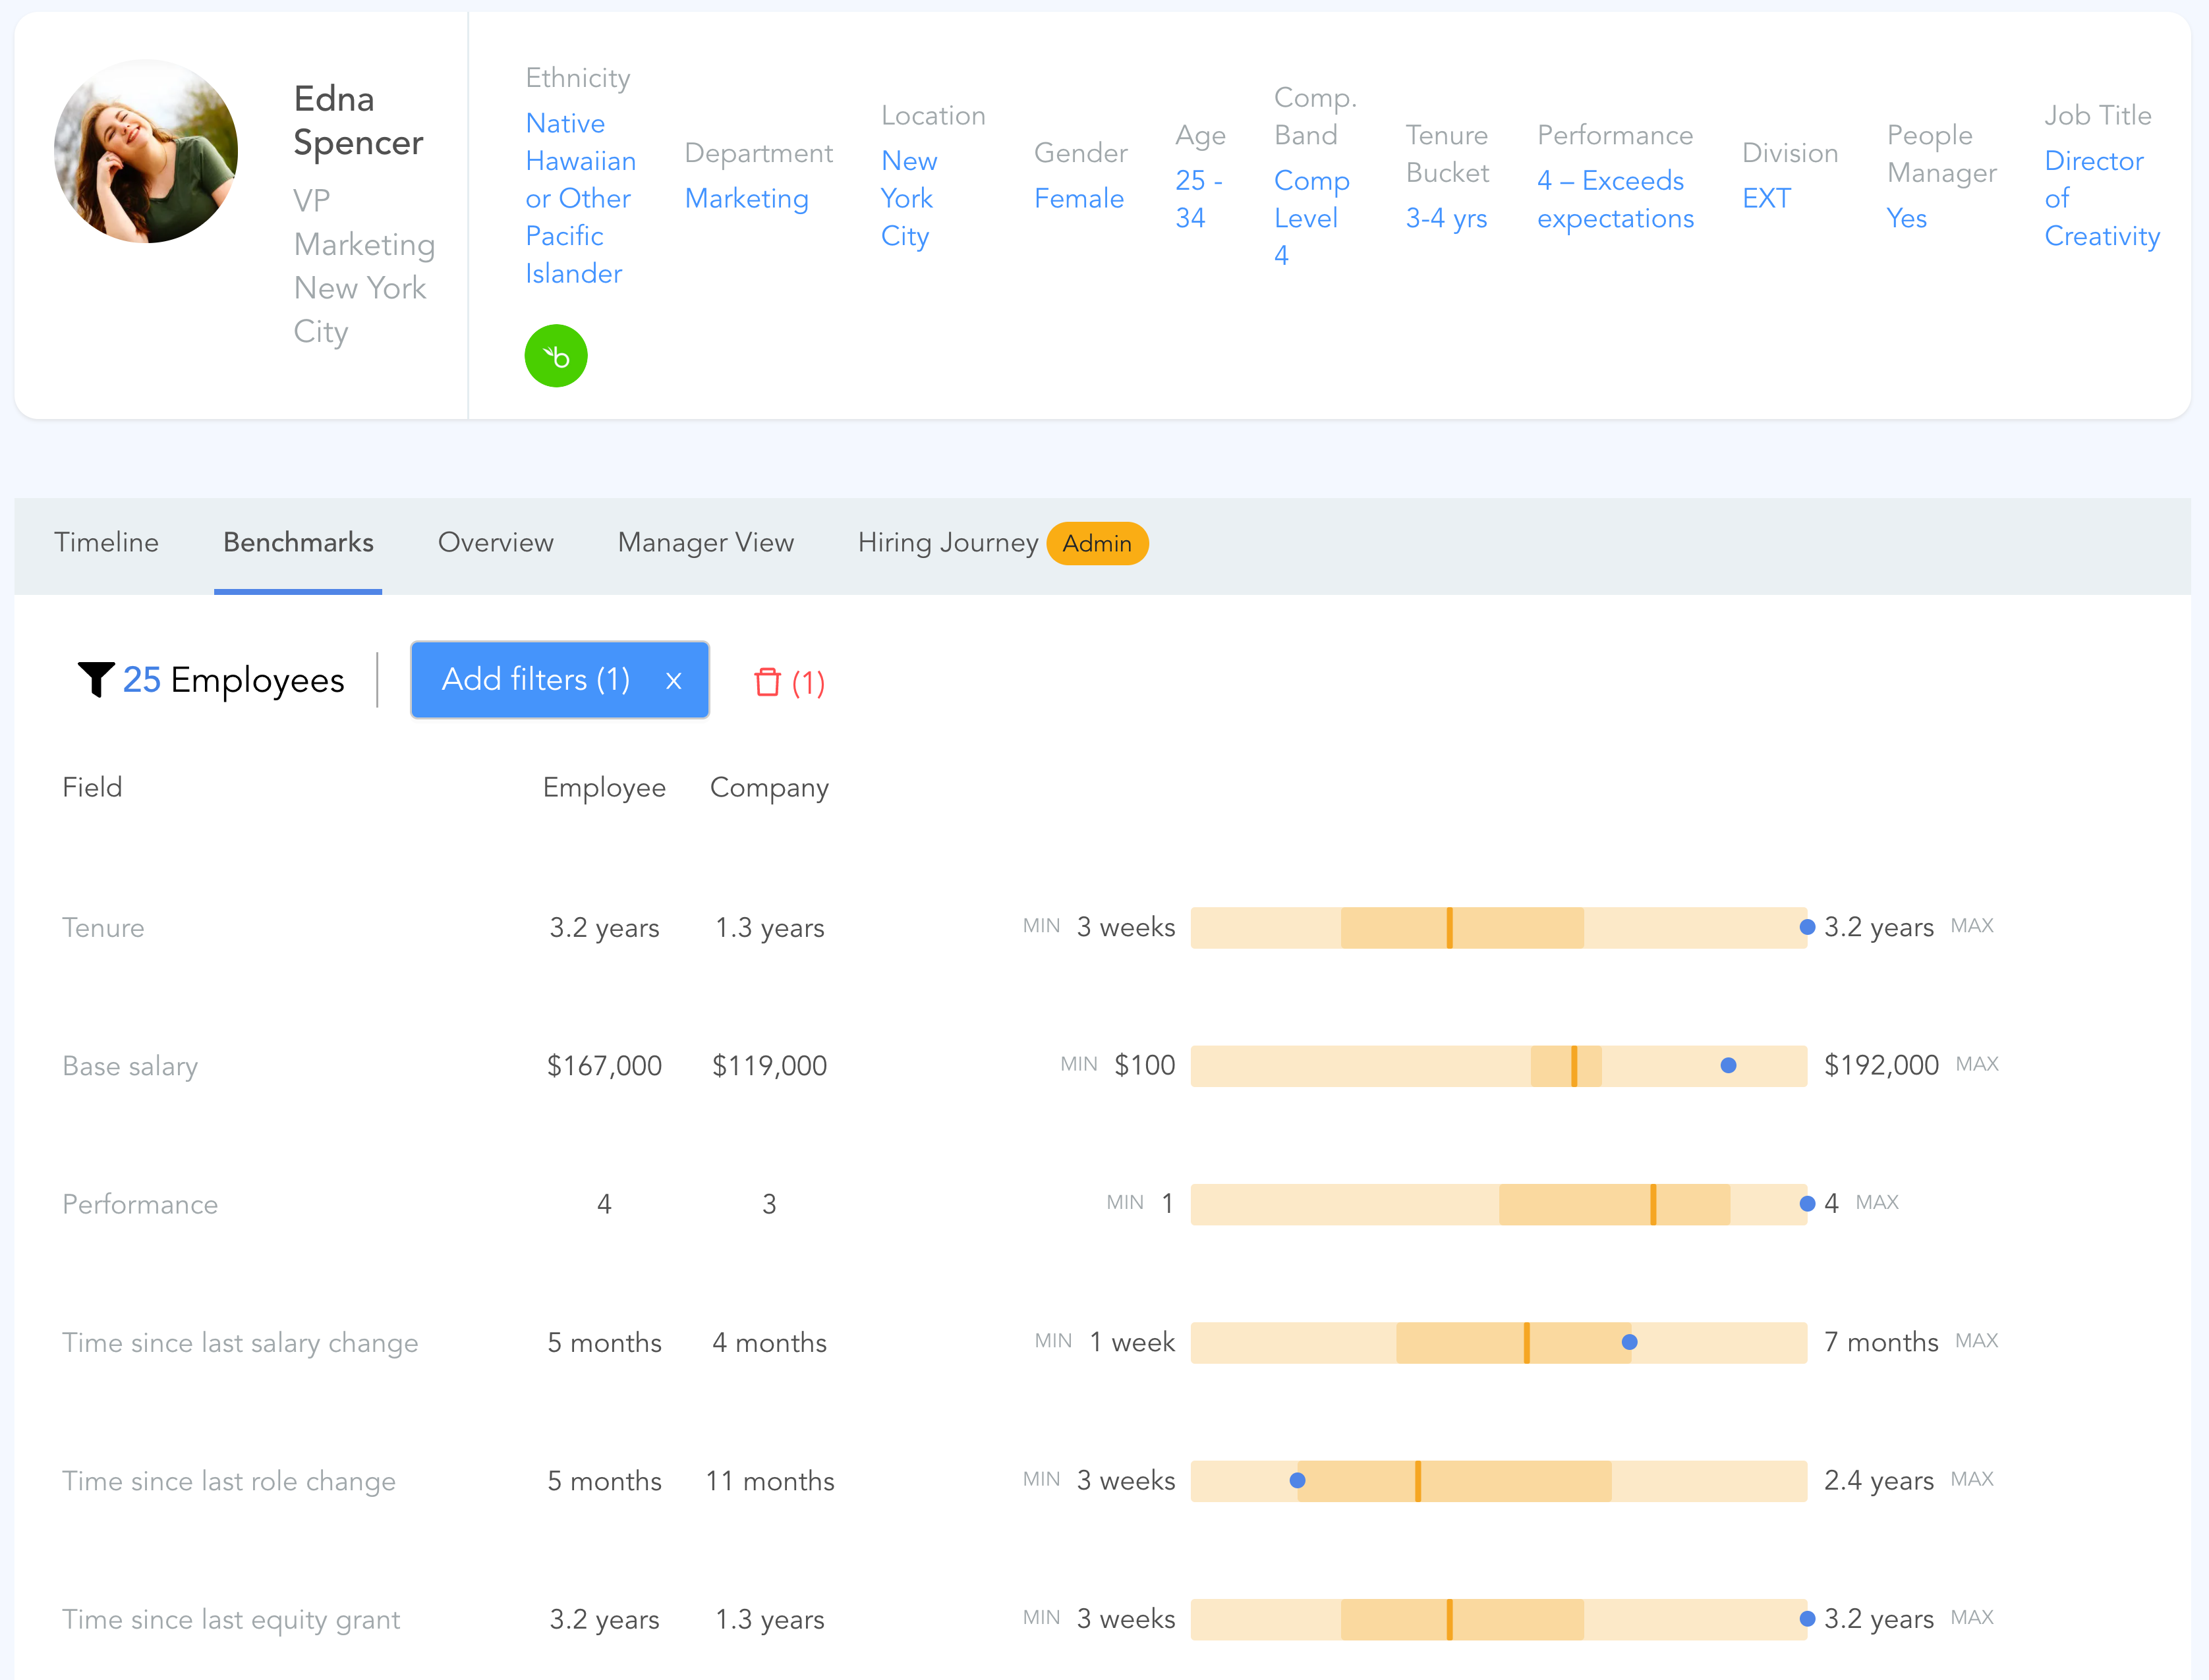
Task: Open Add filters (1) button
Action: (x=536, y=680)
